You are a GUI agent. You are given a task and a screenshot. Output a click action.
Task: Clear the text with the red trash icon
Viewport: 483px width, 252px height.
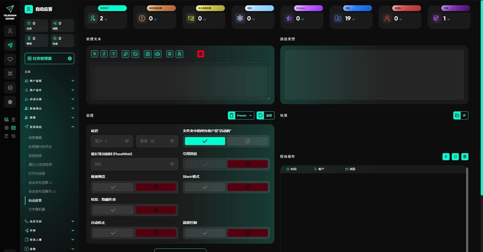coord(200,54)
